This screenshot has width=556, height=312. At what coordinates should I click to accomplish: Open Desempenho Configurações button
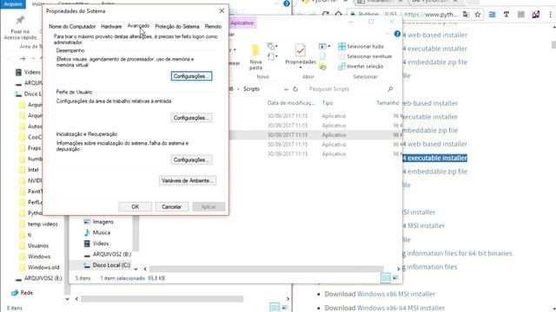pyautogui.click(x=191, y=76)
